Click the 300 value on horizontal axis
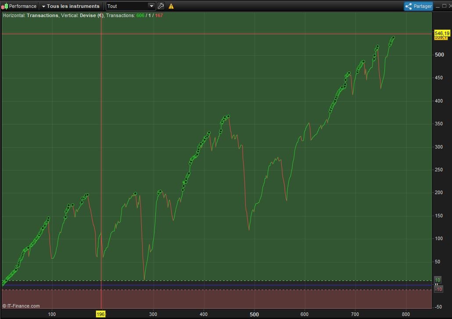 (153, 314)
